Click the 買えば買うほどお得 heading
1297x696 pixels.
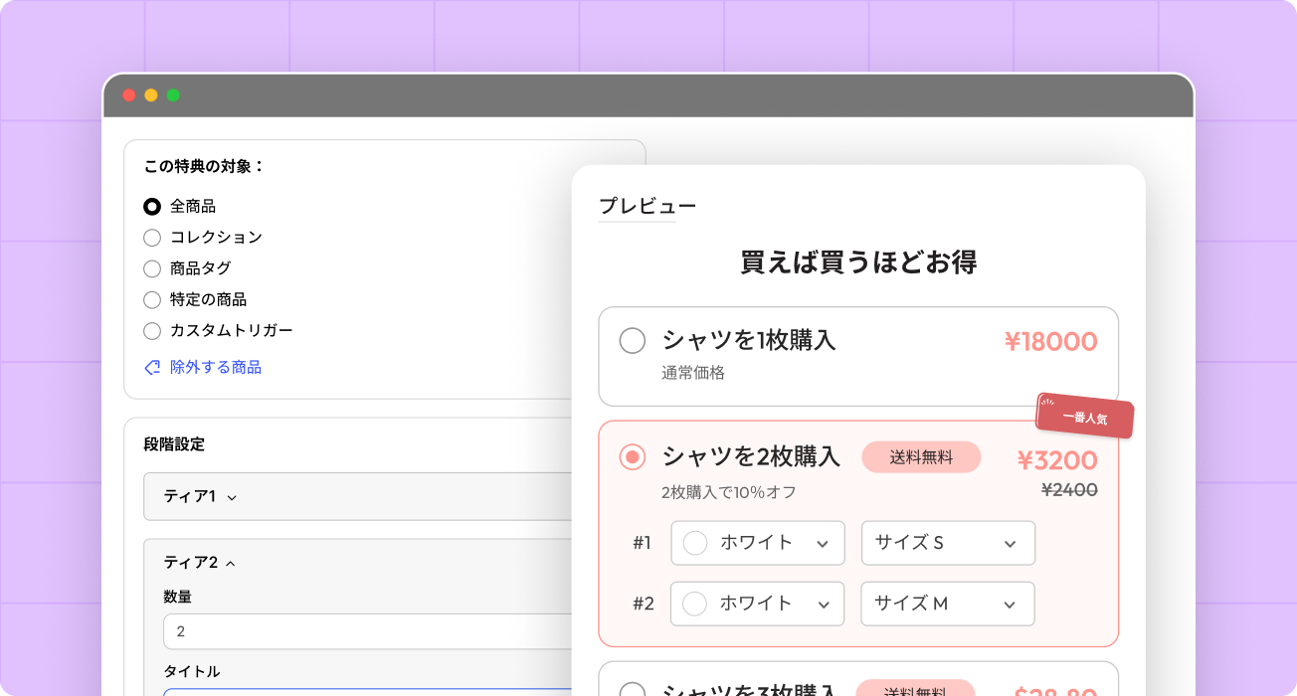(x=858, y=262)
